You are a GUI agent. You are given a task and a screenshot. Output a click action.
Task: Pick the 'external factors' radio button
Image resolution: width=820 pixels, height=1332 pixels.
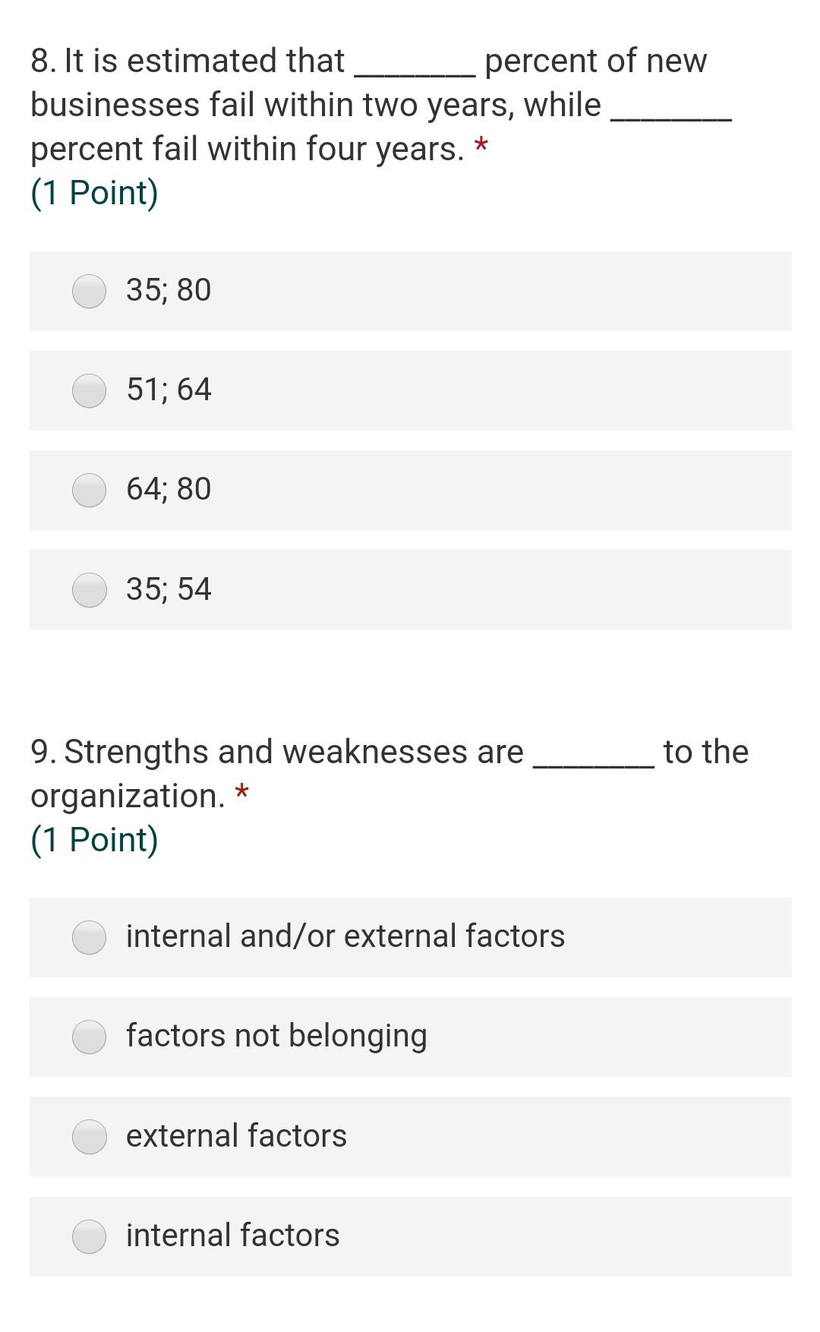[90, 1137]
